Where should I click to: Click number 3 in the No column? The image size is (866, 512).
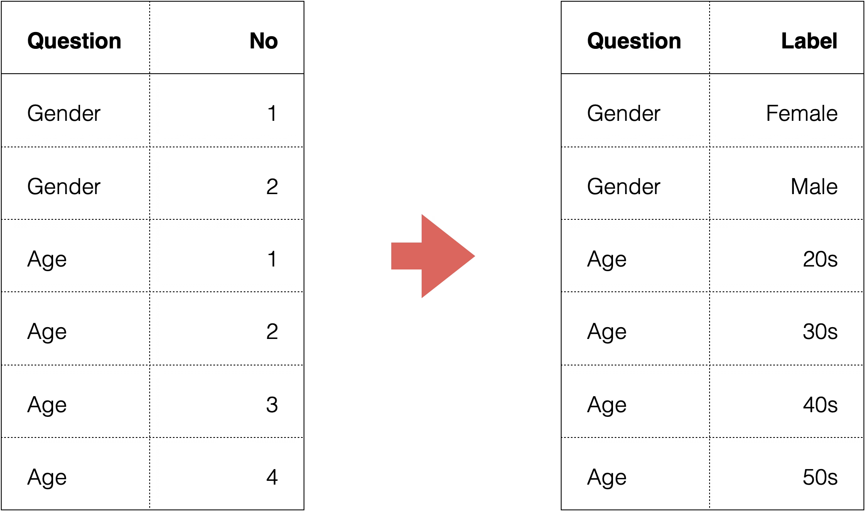pos(272,405)
